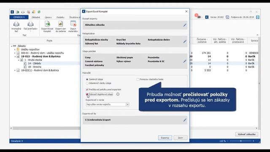This screenshot has width=270, height=152.
Task: Click the Vybrať zákazku button
Action: [x=246, y=134]
